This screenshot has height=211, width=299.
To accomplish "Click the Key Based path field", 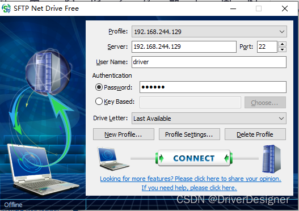I will tap(190, 103).
